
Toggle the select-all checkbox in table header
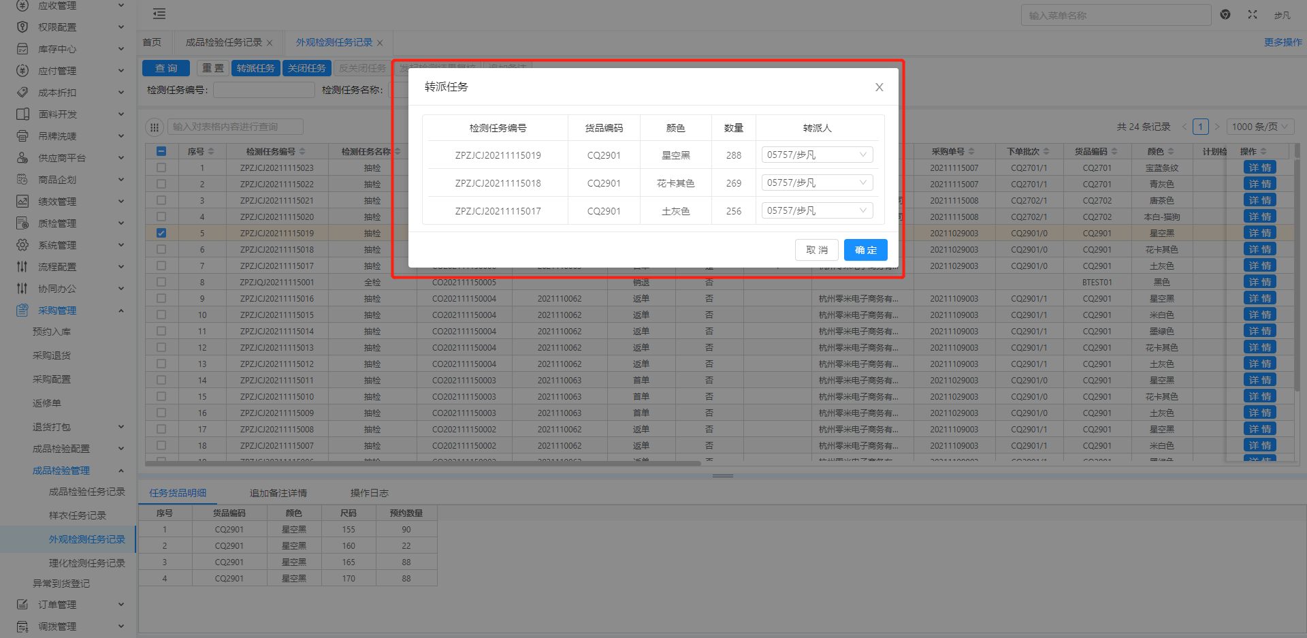click(x=161, y=151)
